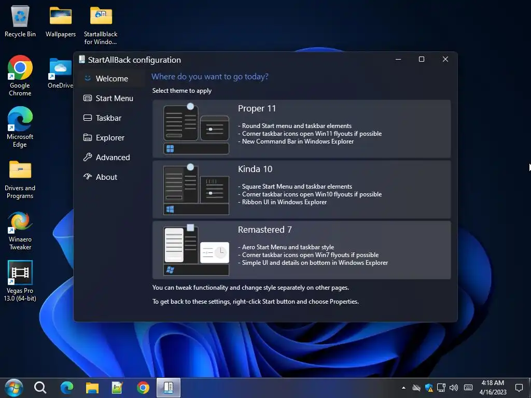Viewport: 531px width, 398px height.
Task: Expand the hidden tray icons arrow
Action: click(403, 388)
